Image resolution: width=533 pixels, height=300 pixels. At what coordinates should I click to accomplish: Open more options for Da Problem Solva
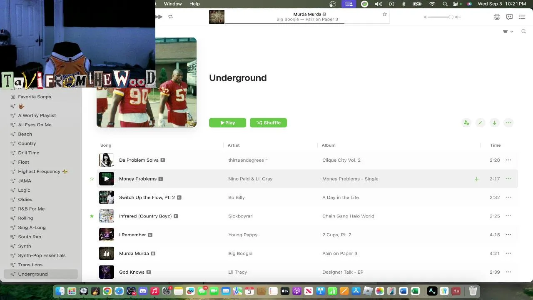point(508,160)
